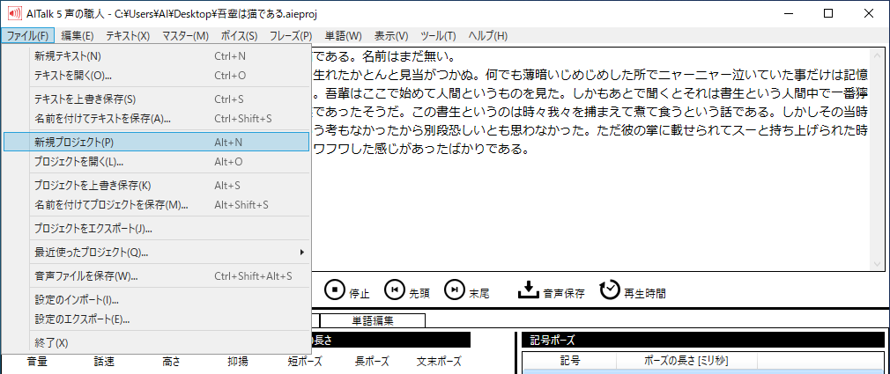Choose 終了(X) to exit application

156,343
